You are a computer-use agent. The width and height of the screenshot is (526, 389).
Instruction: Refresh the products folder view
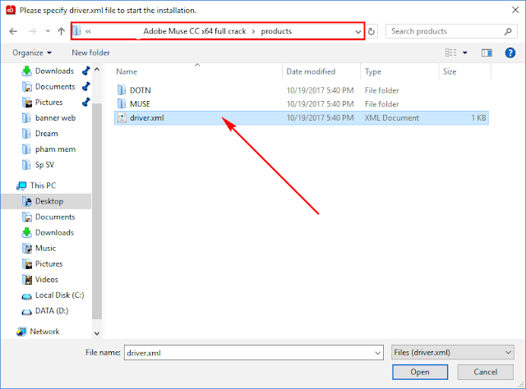point(371,31)
